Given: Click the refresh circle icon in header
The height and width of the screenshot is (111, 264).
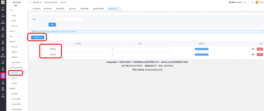Looking at the screenshot, I should tap(252, 2).
